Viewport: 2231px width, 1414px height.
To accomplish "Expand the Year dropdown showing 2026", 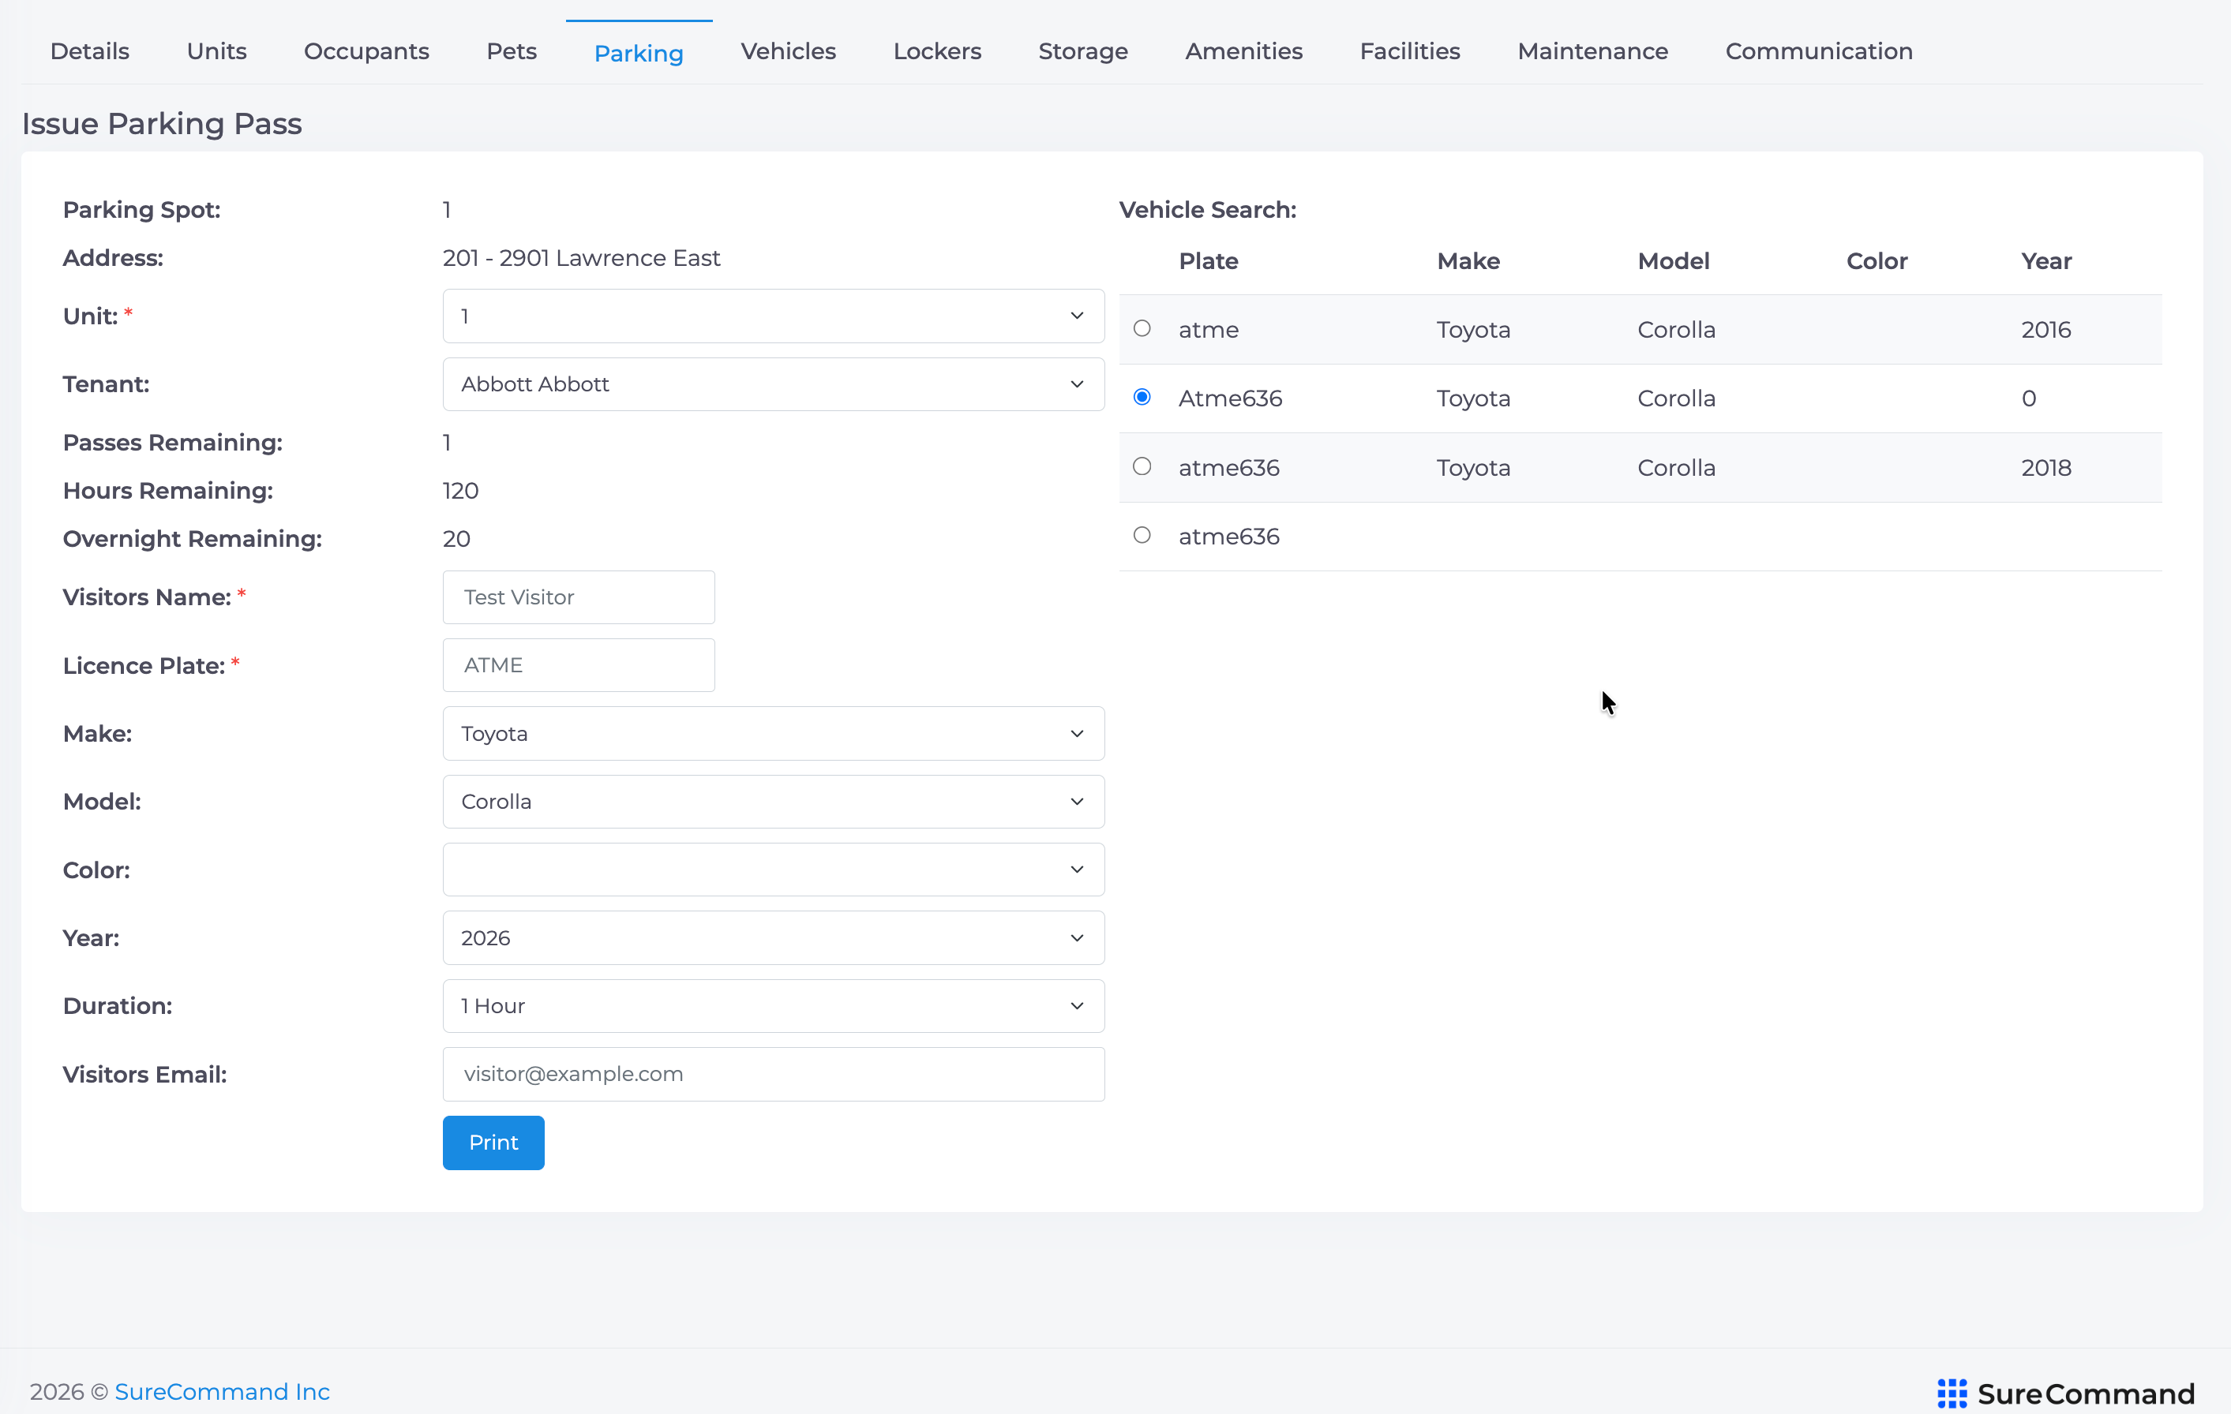I will point(773,938).
